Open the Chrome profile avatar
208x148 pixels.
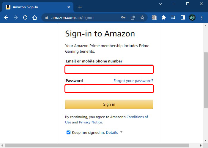tap(192, 17)
